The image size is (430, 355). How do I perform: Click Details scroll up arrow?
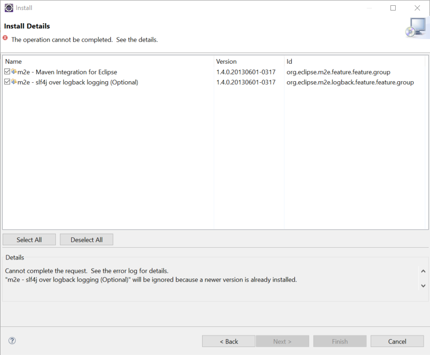(423, 271)
